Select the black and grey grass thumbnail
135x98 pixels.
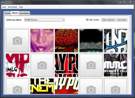point(91,41)
